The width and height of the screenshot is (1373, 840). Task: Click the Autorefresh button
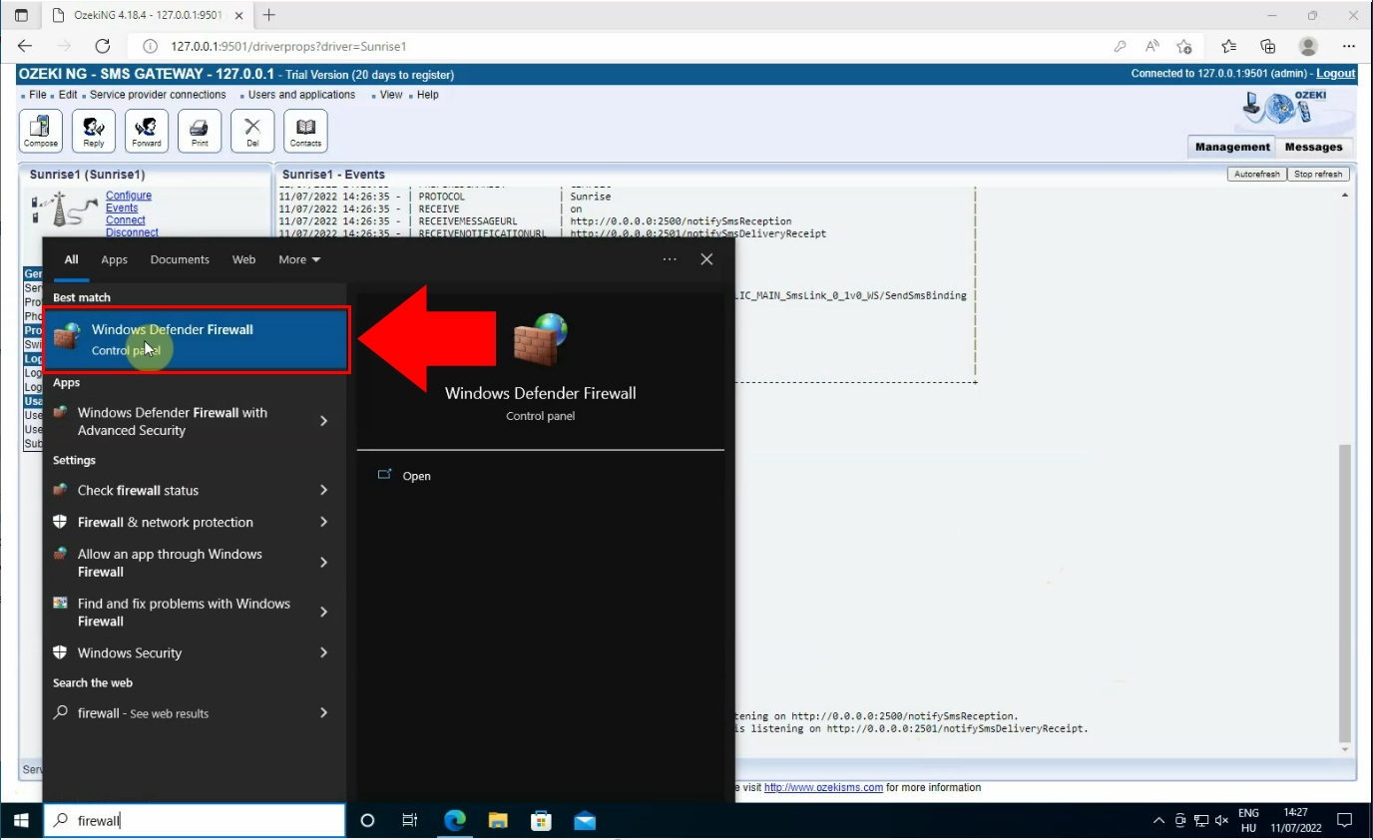[x=1256, y=175]
